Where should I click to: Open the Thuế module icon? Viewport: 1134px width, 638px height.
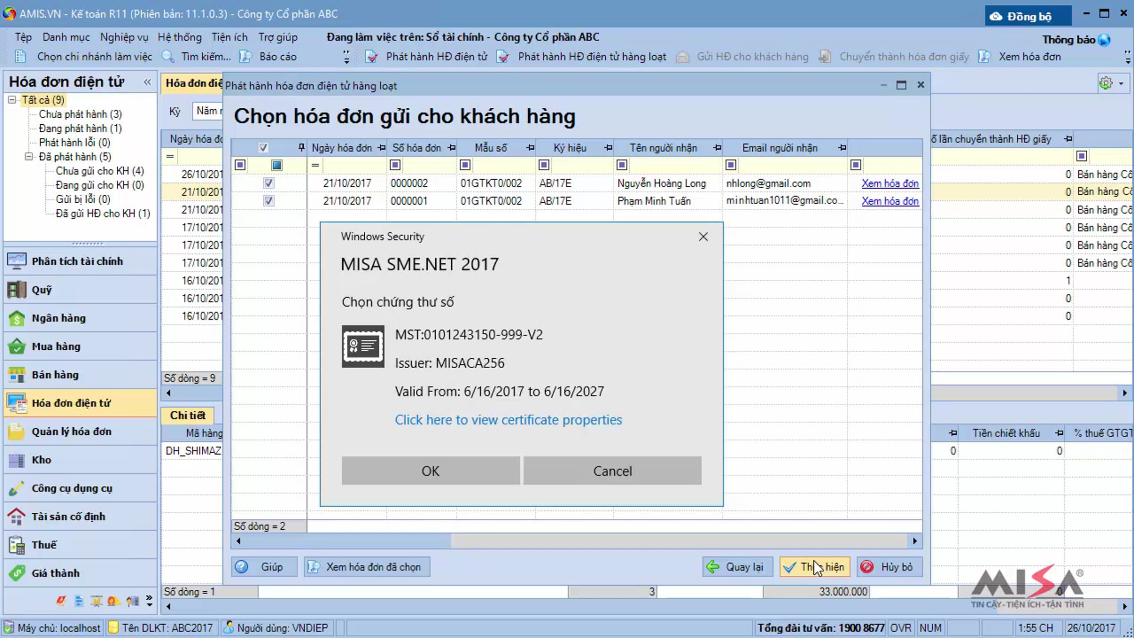point(17,544)
